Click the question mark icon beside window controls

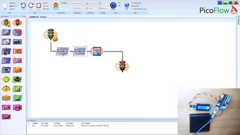220,3
